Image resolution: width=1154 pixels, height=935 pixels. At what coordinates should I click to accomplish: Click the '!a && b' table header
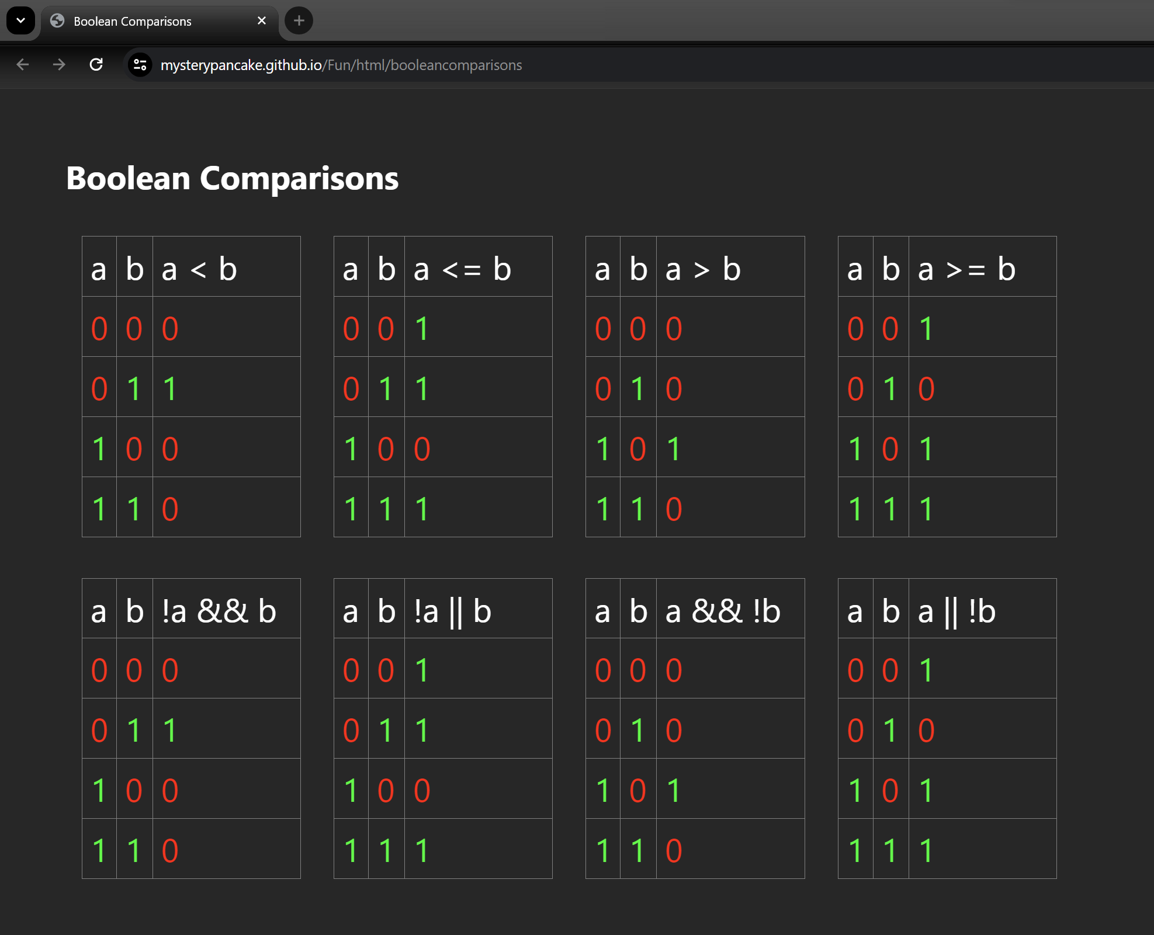tap(219, 611)
